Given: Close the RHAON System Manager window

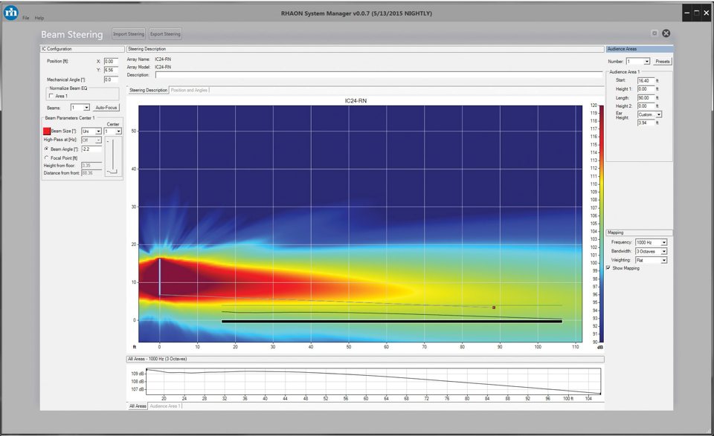Looking at the screenshot, I should point(707,13).
